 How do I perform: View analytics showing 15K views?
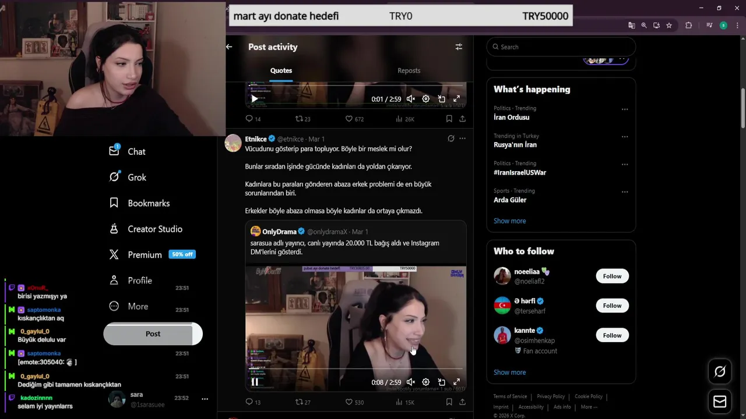(404, 402)
